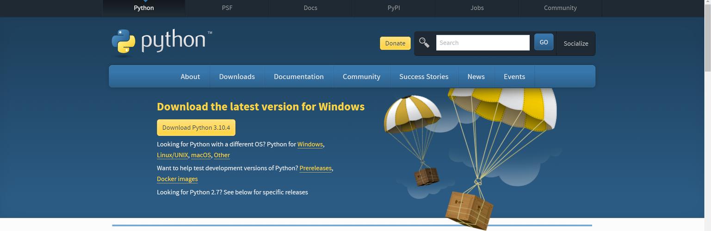Image resolution: width=711 pixels, height=231 pixels.
Task: Follow the Linux/UNIX download link
Action: [173, 155]
